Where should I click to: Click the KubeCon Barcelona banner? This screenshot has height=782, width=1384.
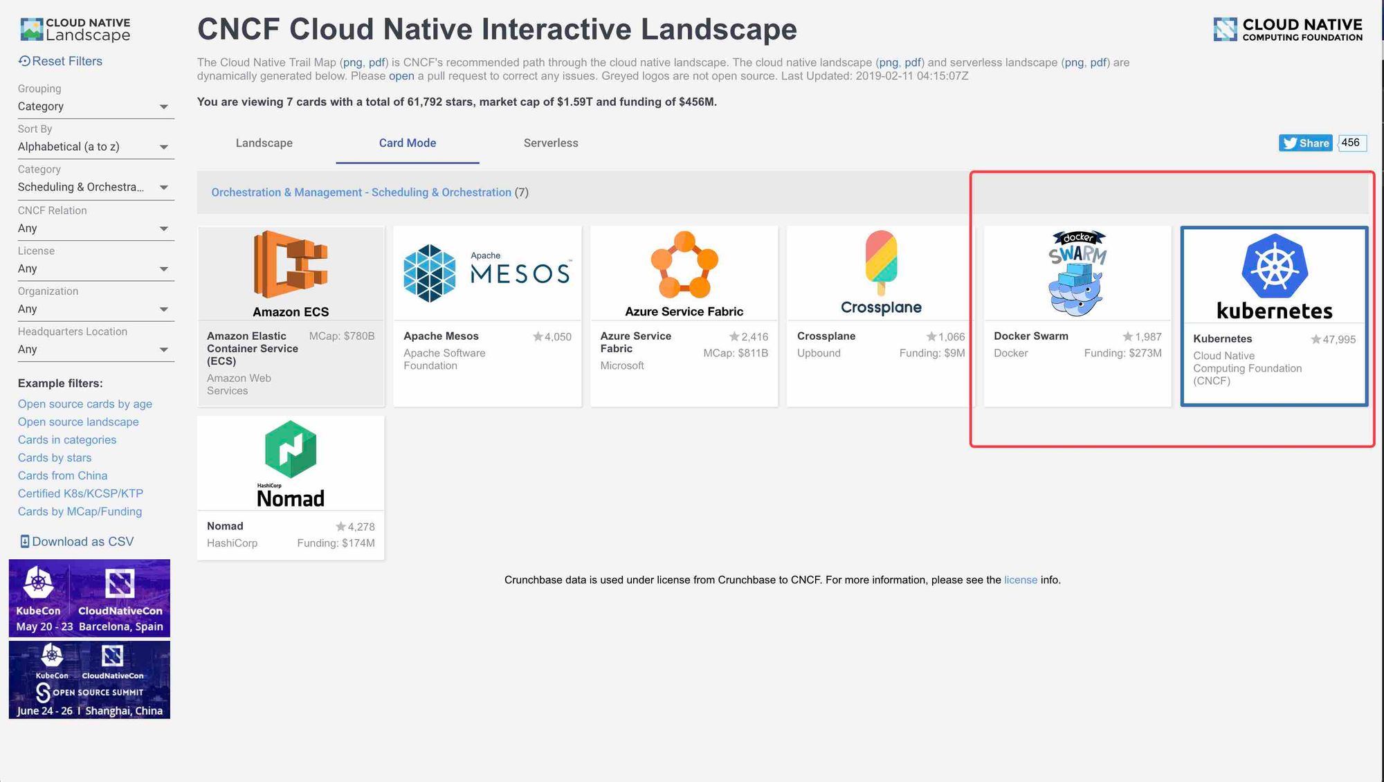[x=89, y=598]
